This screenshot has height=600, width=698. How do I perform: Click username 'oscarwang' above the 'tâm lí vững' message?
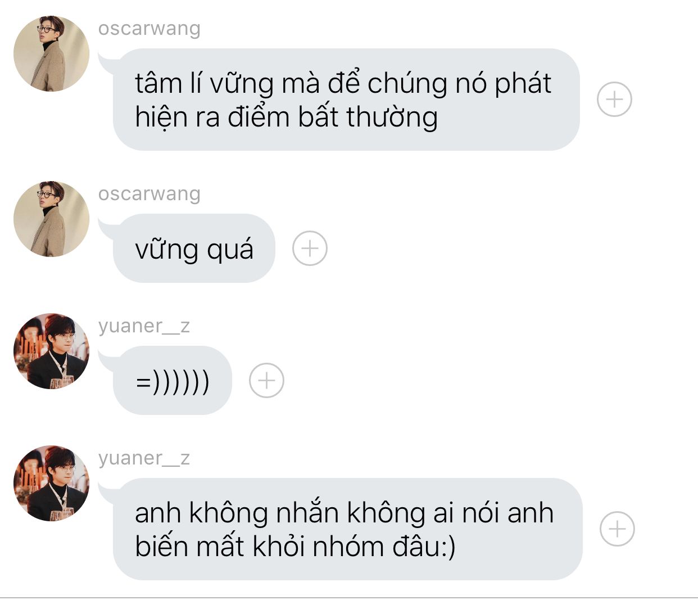coord(149,28)
